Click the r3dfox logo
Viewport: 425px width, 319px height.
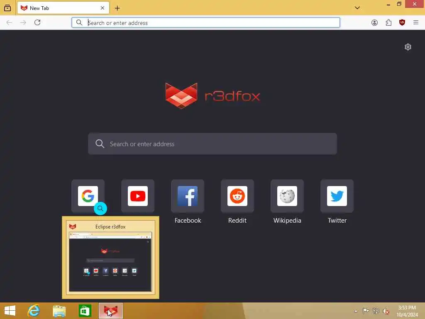click(213, 96)
